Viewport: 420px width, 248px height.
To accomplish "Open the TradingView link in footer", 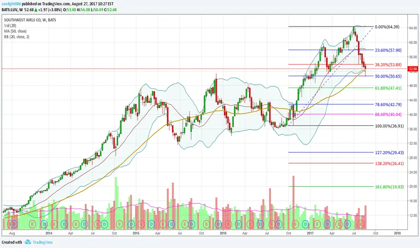I will (x=43, y=242).
